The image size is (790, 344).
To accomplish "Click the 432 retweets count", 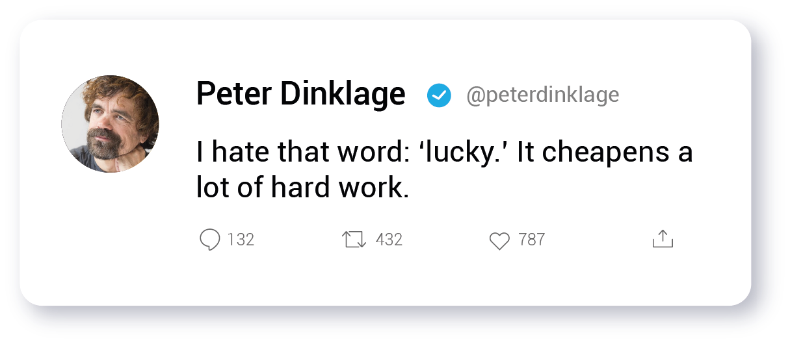I will pyautogui.click(x=389, y=240).
